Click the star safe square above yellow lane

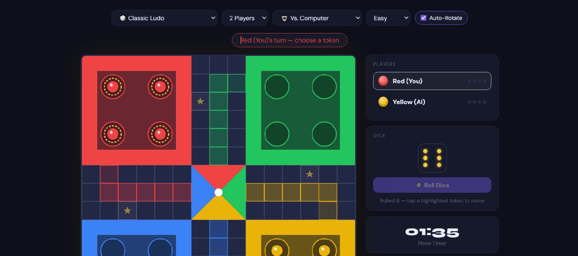tap(310, 174)
